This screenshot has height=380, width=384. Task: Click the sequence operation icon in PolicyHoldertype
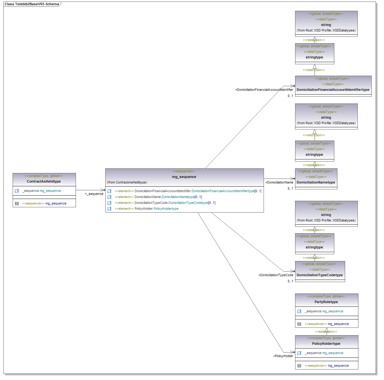coord(299,366)
